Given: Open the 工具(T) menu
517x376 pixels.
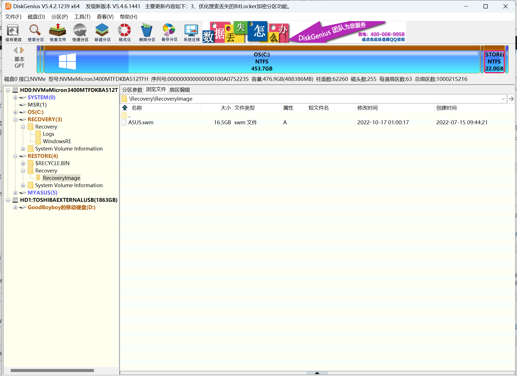Looking at the screenshot, I should click(x=82, y=17).
